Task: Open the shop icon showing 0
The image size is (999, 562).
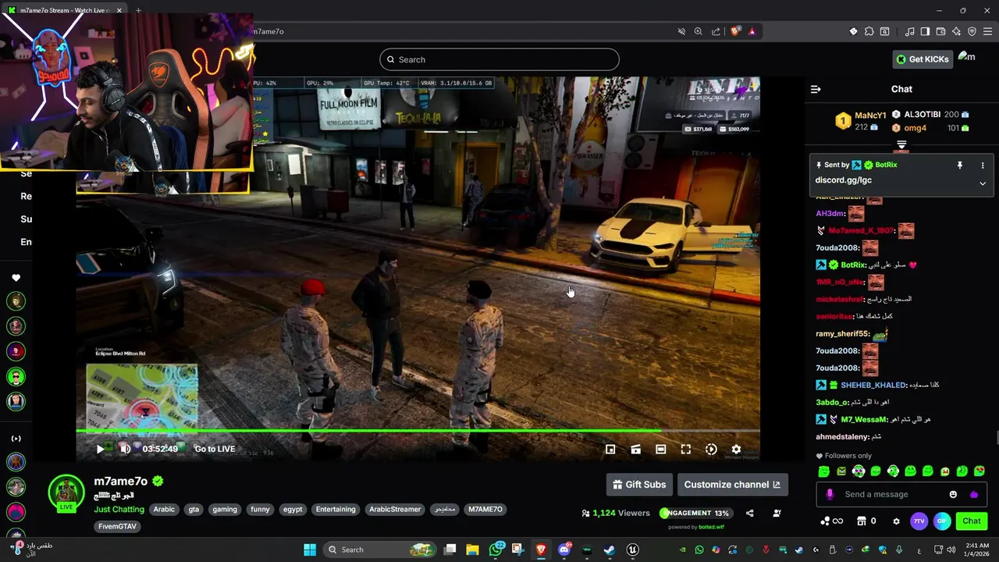Action: click(x=866, y=521)
